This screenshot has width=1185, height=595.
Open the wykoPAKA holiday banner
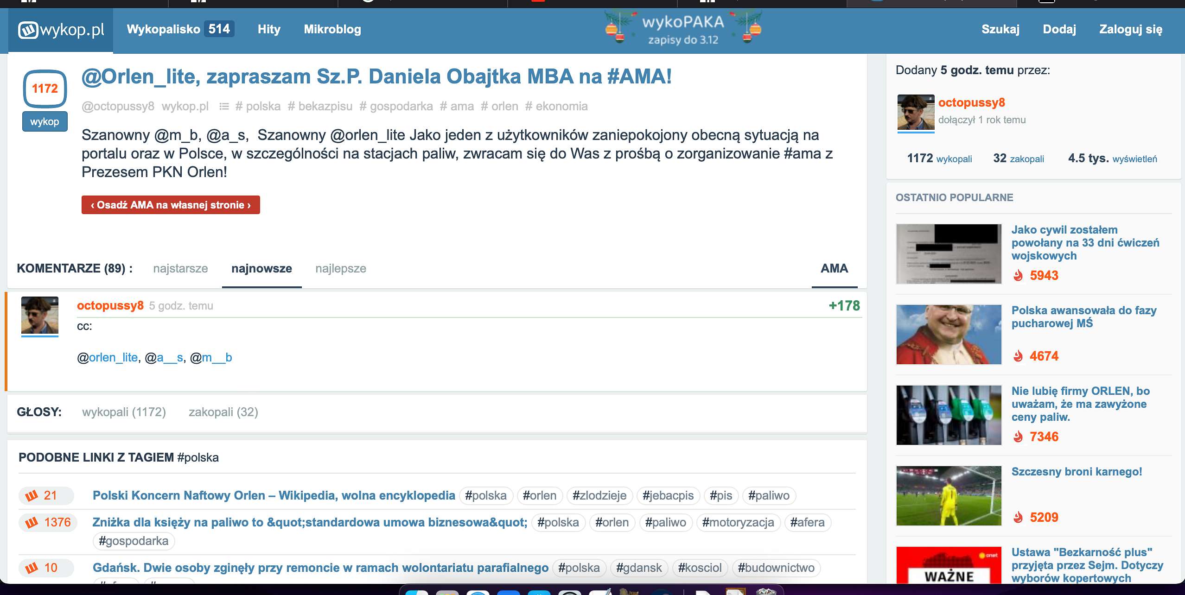click(683, 29)
